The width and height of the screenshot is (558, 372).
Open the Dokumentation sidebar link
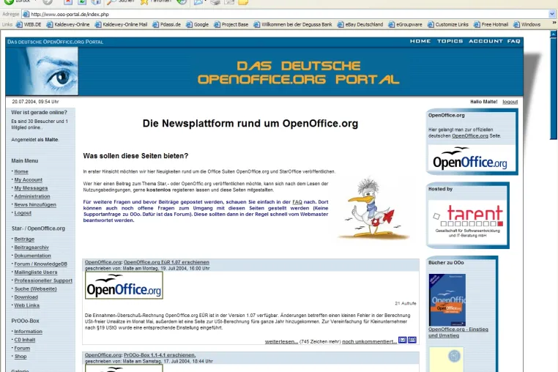[32, 256]
